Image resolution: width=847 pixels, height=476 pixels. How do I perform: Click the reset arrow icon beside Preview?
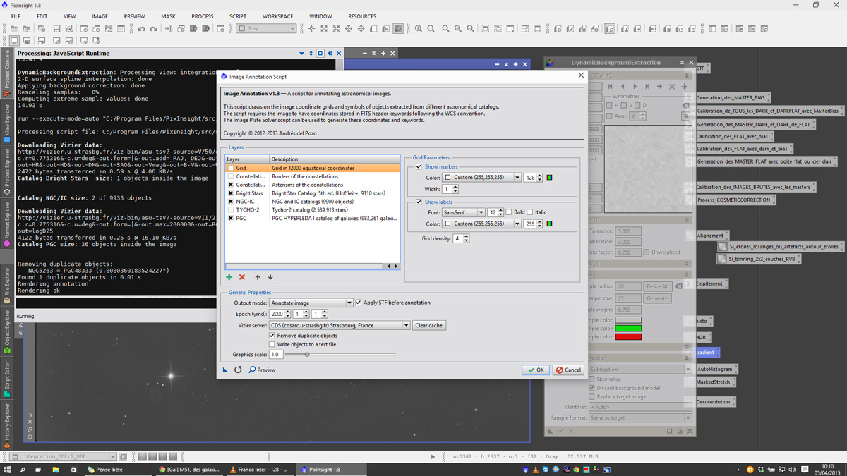238,370
